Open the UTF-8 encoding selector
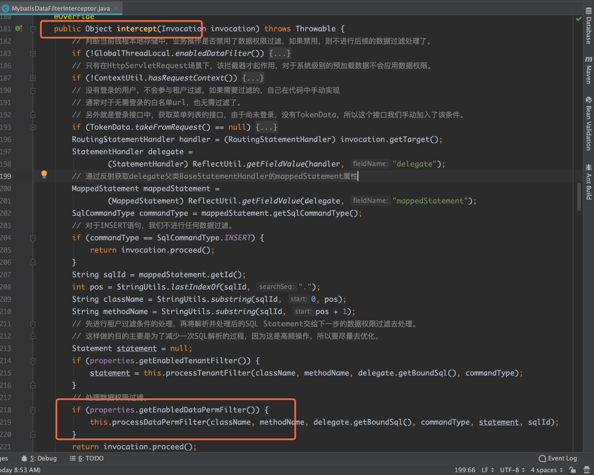Viewport: 594px width, 475px height. (512, 470)
